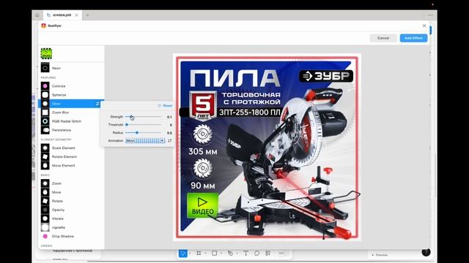
Task: Click the Strength value 0.1
Action: click(x=169, y=117)
